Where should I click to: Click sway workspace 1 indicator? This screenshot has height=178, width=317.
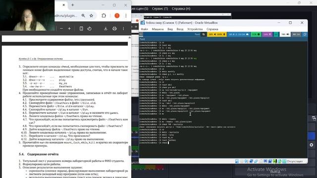tap(141, 34)
